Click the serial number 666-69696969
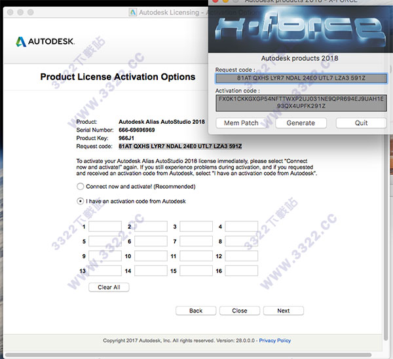The width and height of the screenshot is (393, 359). click(x=137, y=130)
